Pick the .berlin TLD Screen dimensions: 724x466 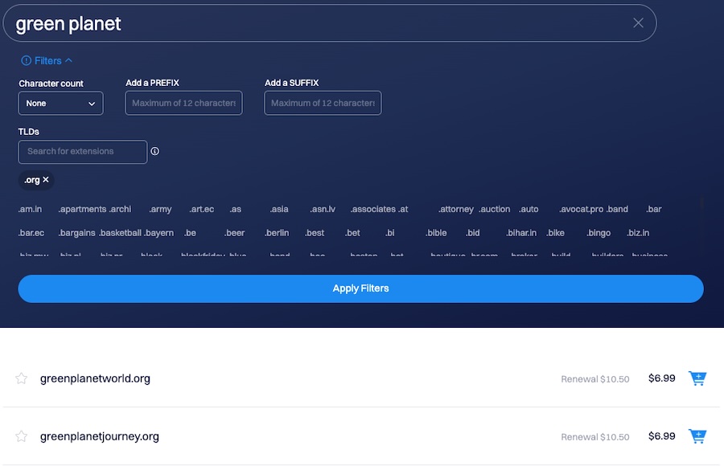(277, 233)
